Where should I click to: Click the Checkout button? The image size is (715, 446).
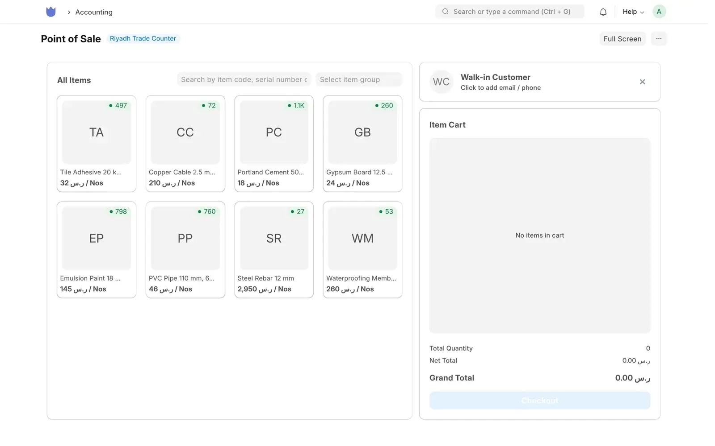tap(539, 401)
